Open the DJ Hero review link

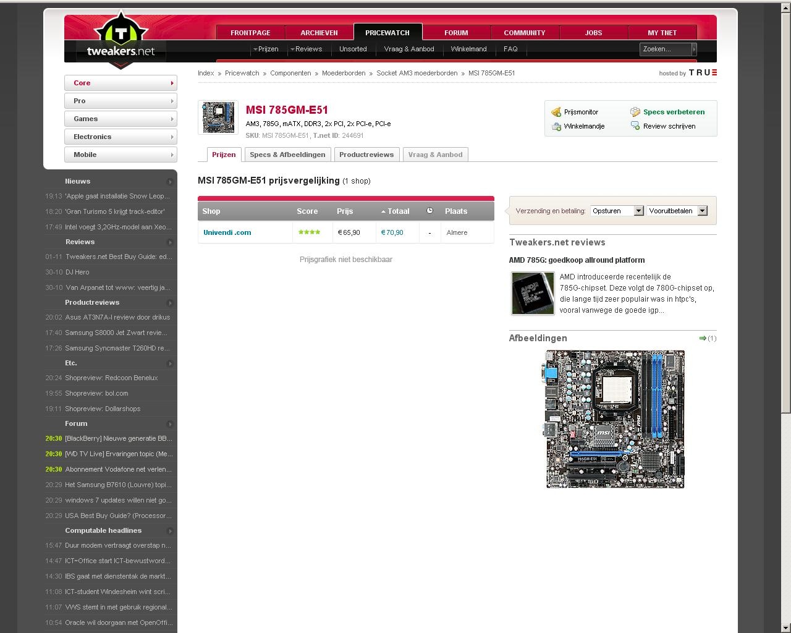click(x=77, y=272)
